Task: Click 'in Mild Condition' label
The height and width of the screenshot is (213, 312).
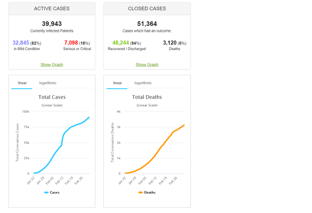Action: click(x=27, y=49)
